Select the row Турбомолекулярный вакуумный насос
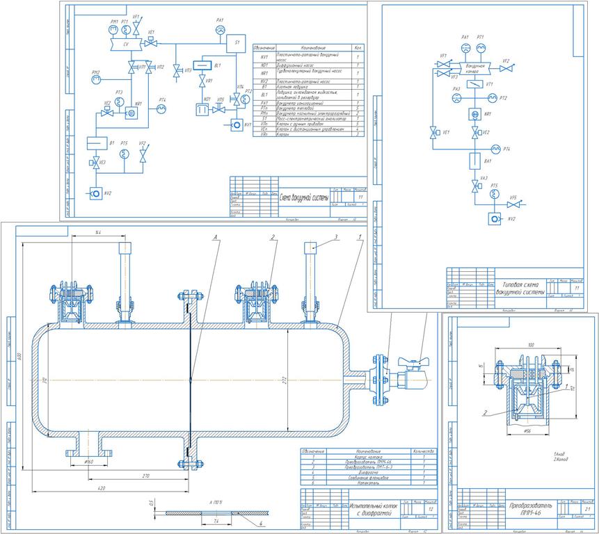Screen dimensions: 599x534 [308, 73]
